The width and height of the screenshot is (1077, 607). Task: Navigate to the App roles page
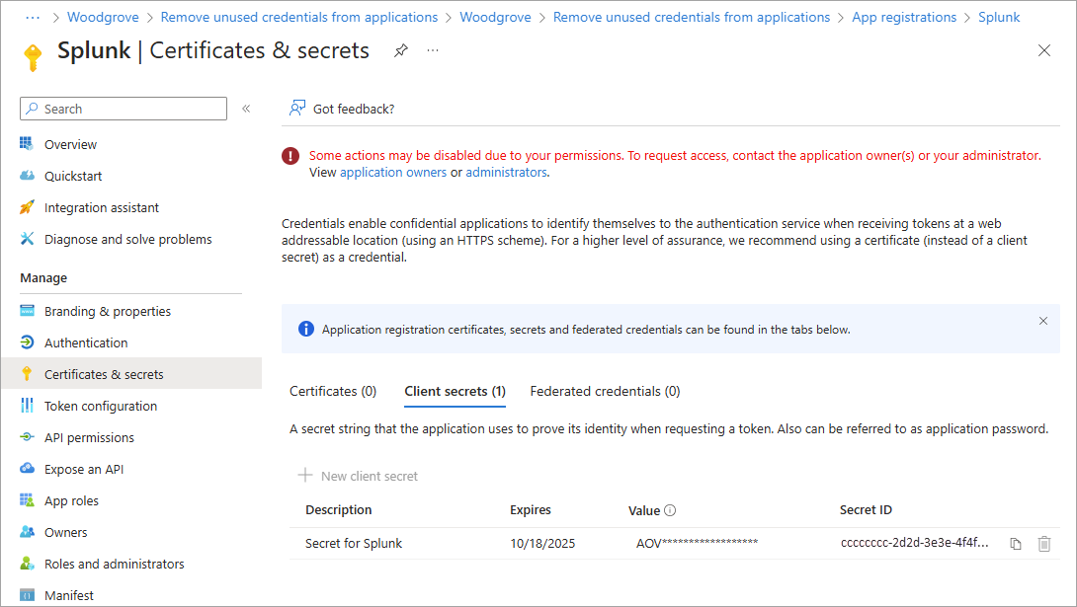(x=71, y=500)
